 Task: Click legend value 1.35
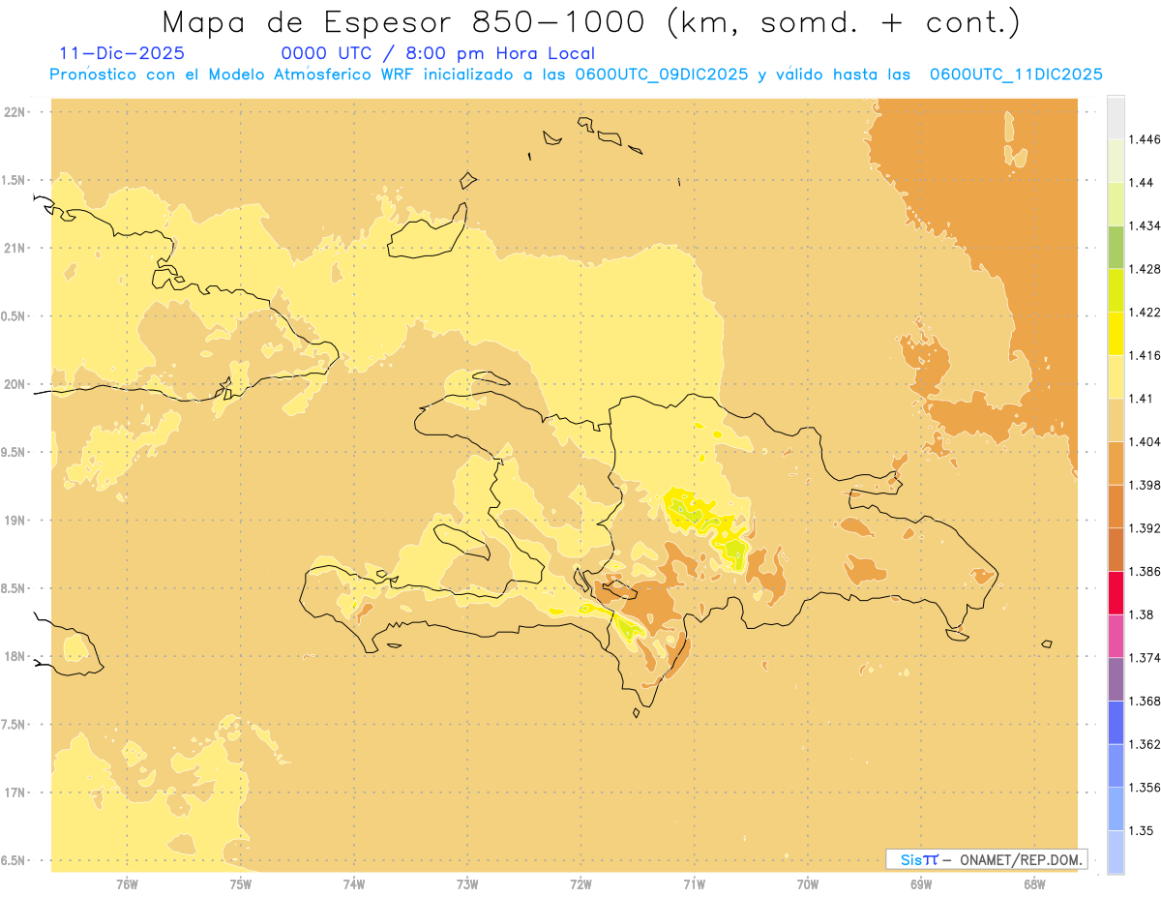1142,830
